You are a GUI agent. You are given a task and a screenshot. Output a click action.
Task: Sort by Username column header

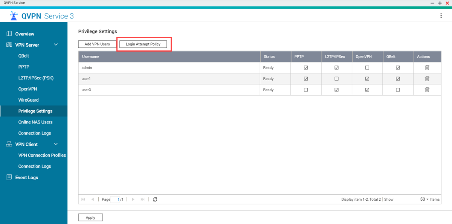click(x=169, y=56)
